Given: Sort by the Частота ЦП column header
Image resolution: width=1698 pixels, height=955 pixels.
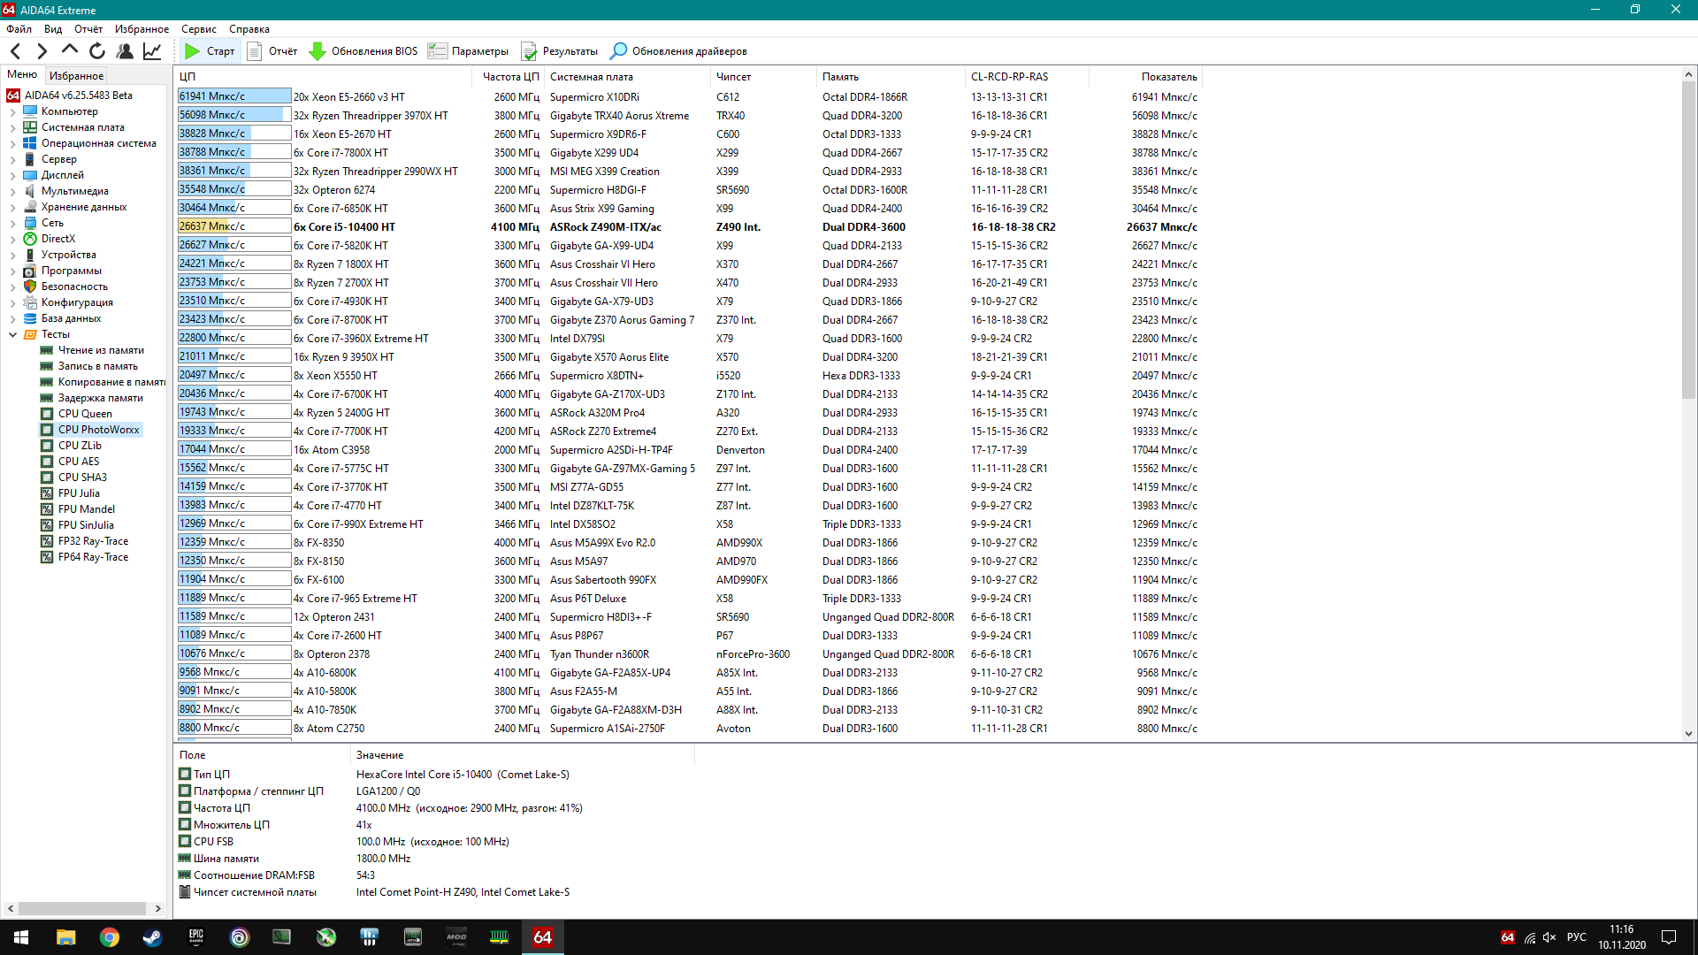Looking at the screenshot, I should [509, 77].
